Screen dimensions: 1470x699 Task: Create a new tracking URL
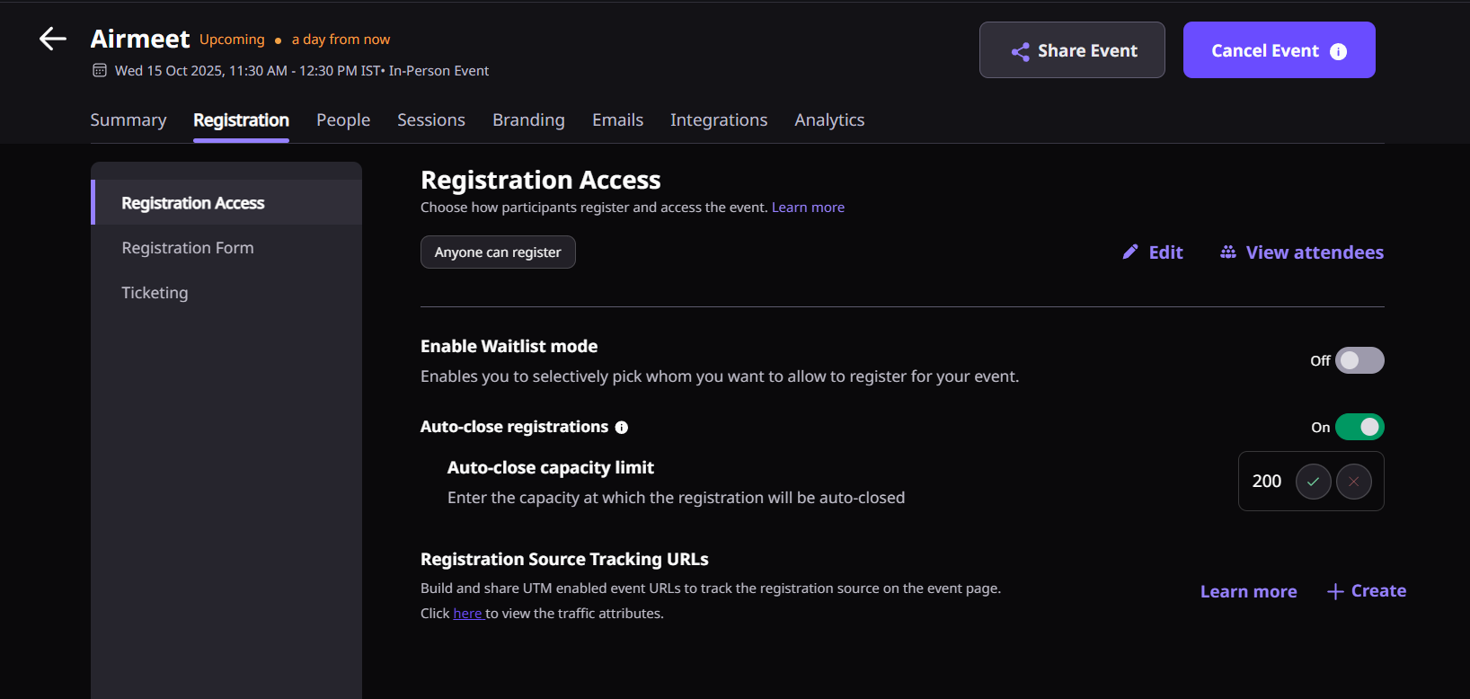click(x=1367, y=591)
